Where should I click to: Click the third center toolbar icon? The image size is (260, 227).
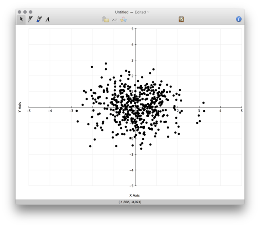[x=123, y=19]
